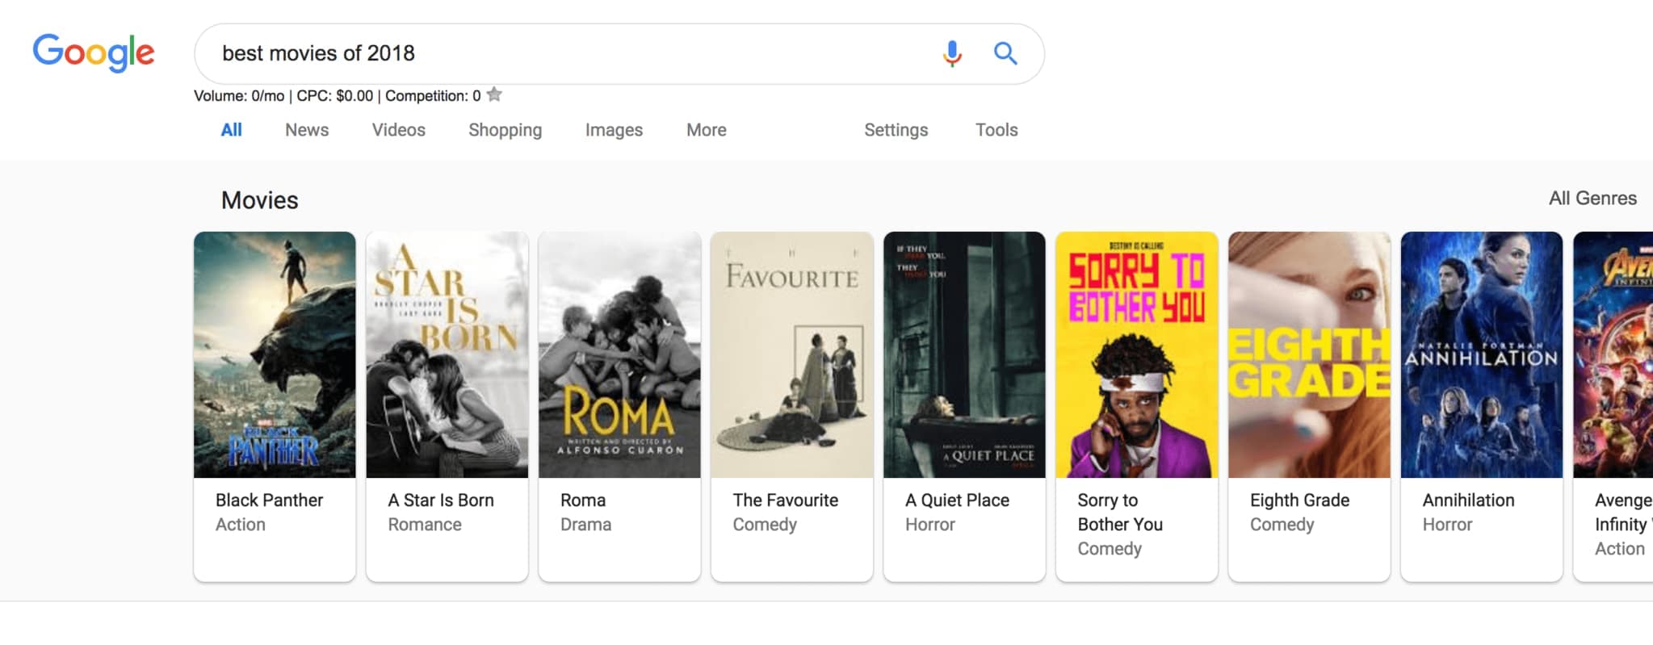Click the star icon beside Competition

pos(495,94)
